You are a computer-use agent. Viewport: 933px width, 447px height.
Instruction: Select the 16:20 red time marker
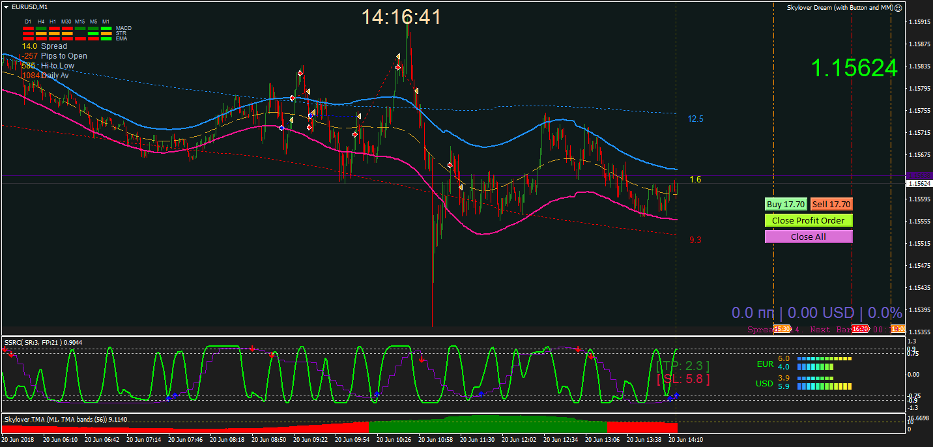point(861,329)
